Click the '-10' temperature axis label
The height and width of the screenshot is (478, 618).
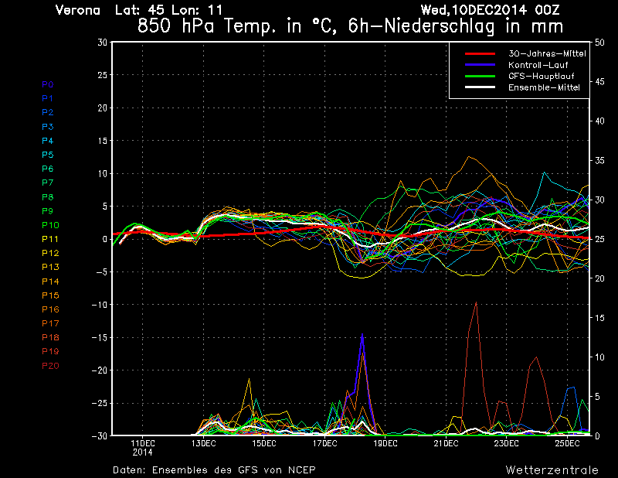tap(100, 305)
